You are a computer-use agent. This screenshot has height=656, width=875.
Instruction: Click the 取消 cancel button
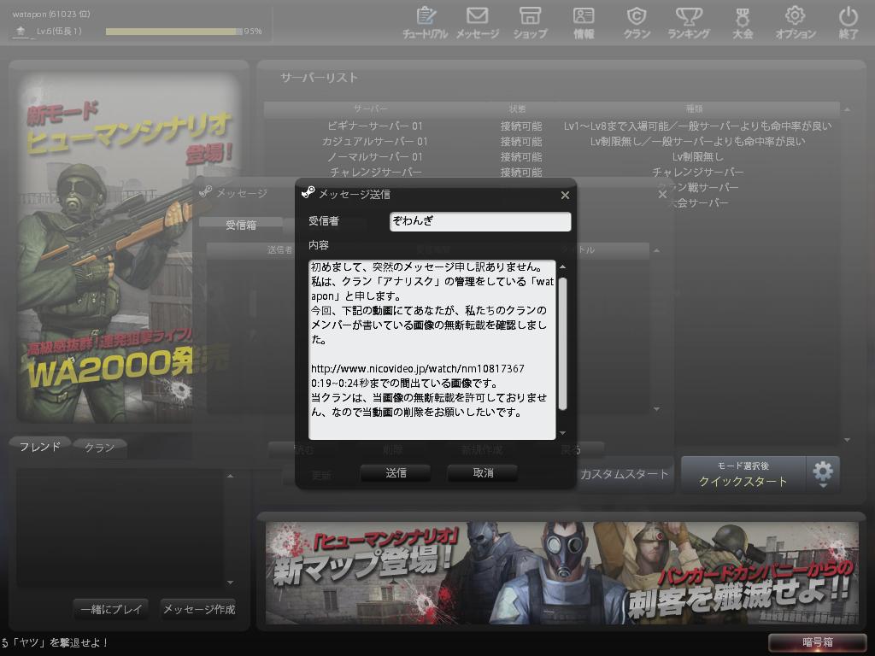point(483,473)
